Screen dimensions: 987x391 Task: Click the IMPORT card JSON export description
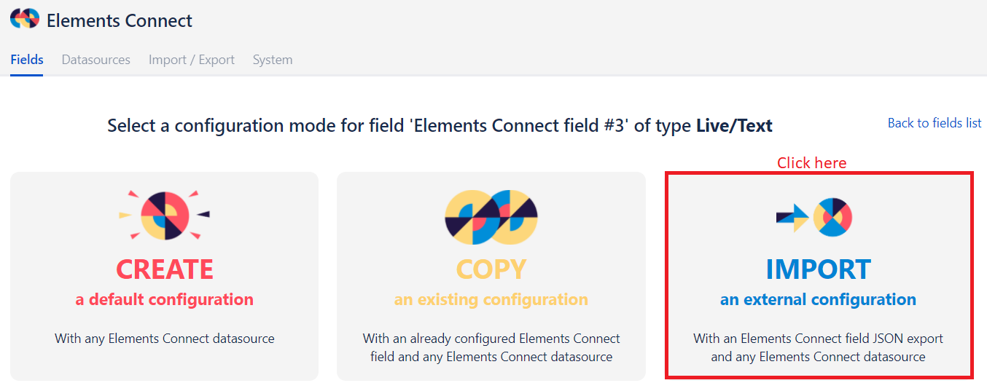pos(818,347)
